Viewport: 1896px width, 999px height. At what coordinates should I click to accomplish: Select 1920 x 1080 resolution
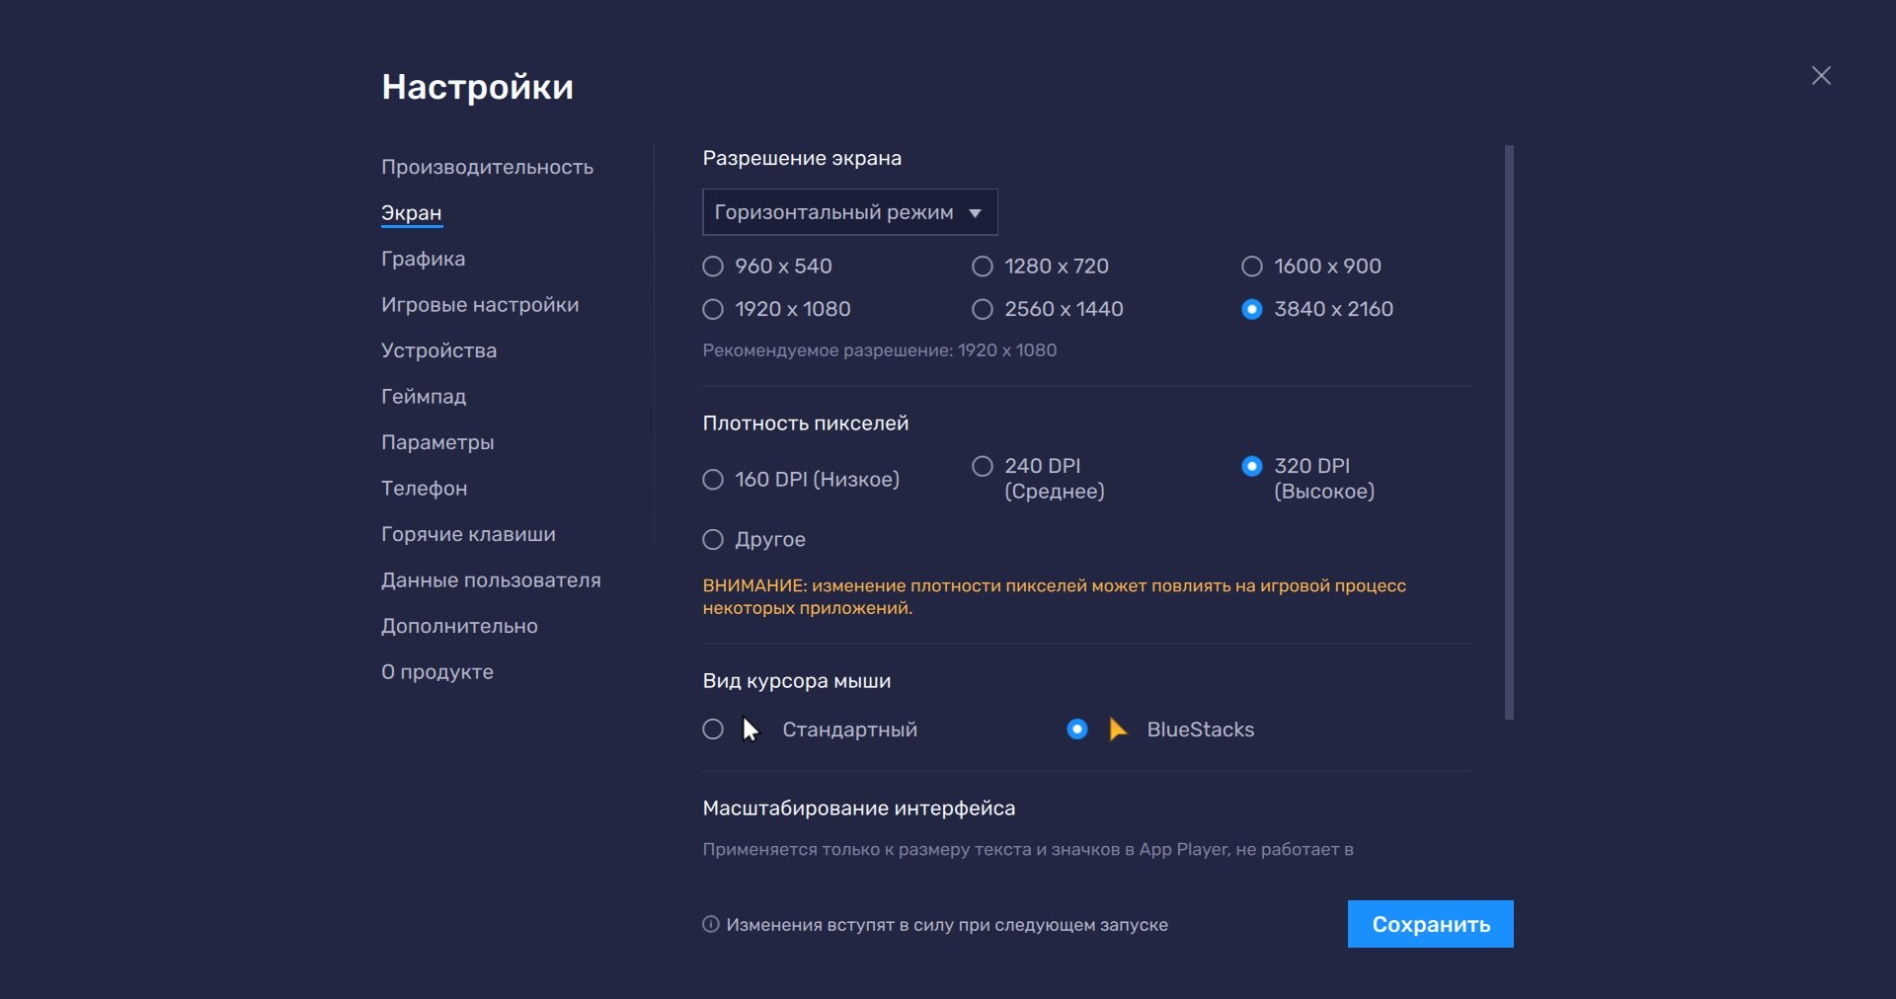[712, 309]
